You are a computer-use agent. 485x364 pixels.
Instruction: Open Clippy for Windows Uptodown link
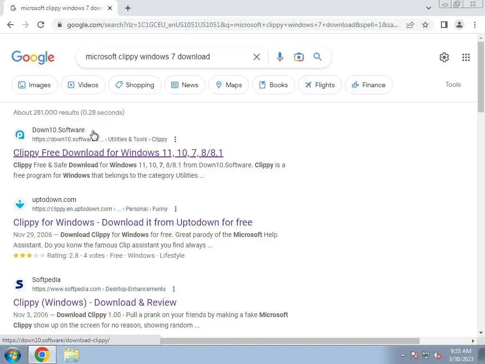pyautogui.click(x=133, y=222)
